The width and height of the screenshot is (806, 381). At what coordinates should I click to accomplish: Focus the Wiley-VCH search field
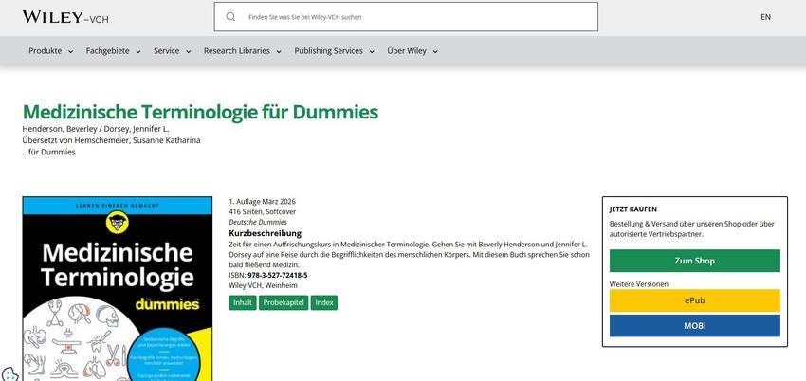tap(406, 17)
